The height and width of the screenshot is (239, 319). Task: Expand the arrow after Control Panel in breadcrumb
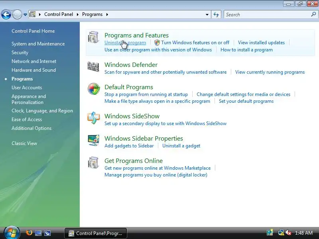[x=77, y=14]
